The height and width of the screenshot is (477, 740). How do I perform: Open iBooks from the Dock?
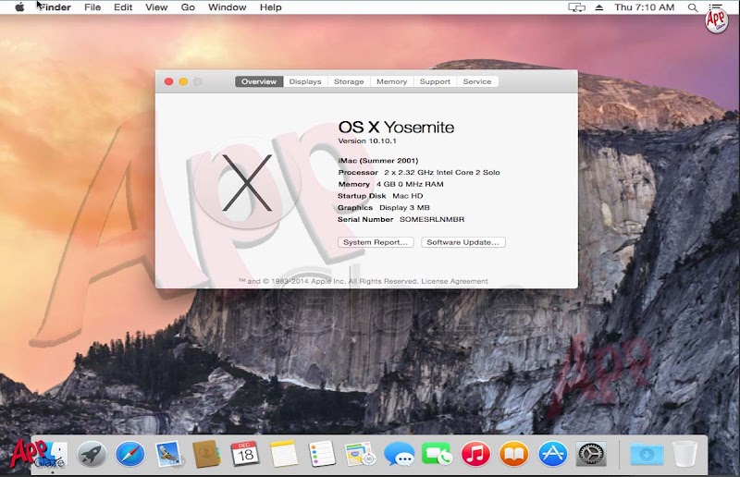point(514,455)
